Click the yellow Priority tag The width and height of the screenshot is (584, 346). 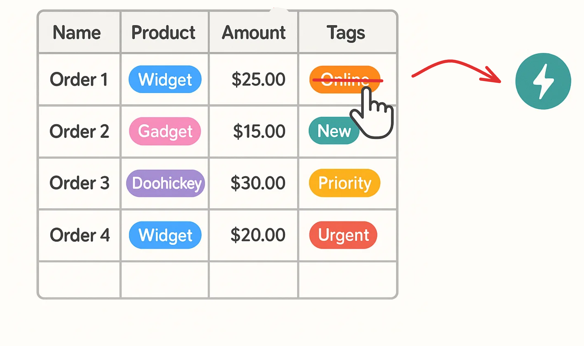[345, 183]
